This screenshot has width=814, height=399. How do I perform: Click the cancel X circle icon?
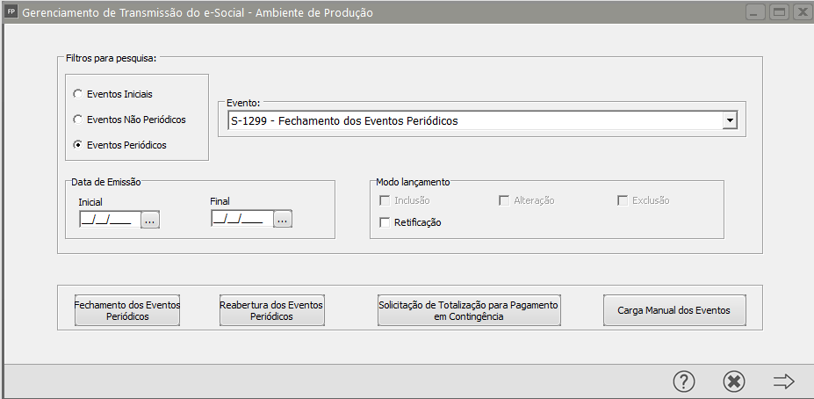pos(734,381)
